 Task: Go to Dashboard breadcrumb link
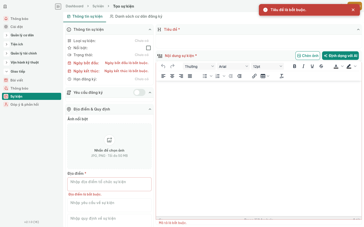coord(75,6)
